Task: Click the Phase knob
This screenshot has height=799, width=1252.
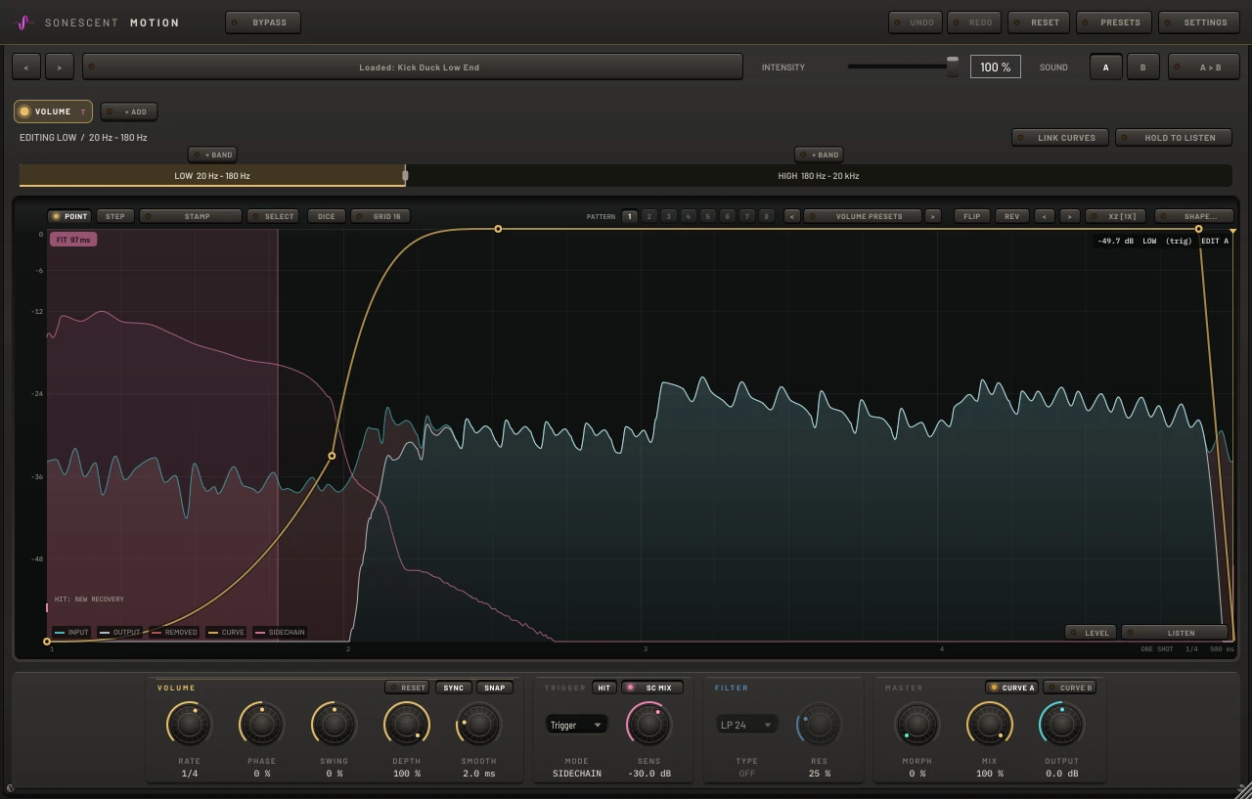Action: pos(261,725)
